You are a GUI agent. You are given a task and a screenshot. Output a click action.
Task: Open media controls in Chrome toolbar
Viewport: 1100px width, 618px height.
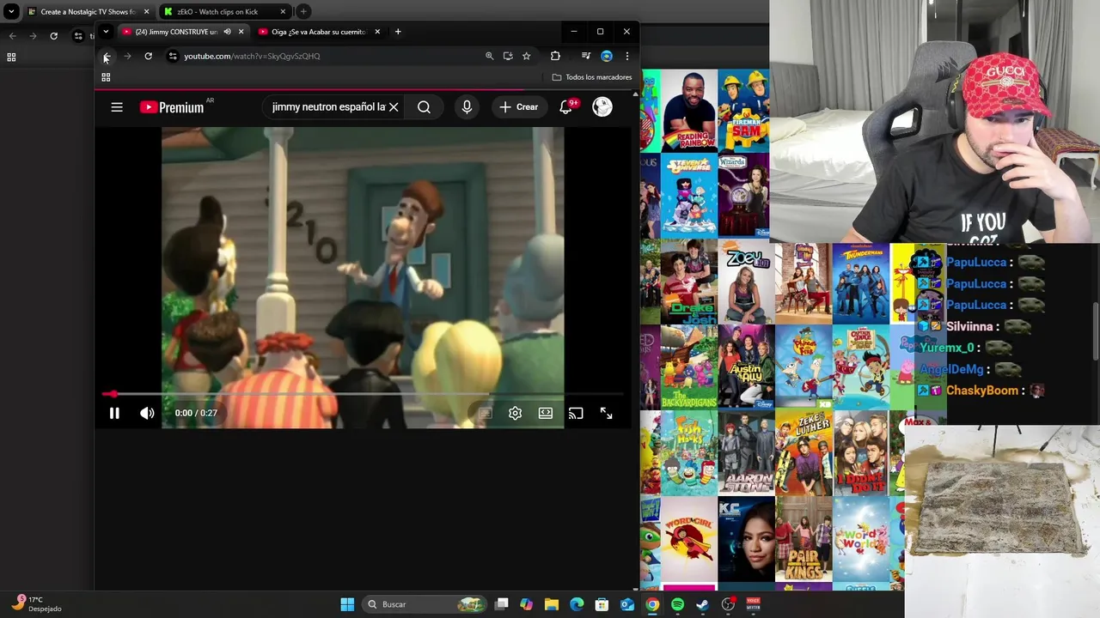click(585, 57)
